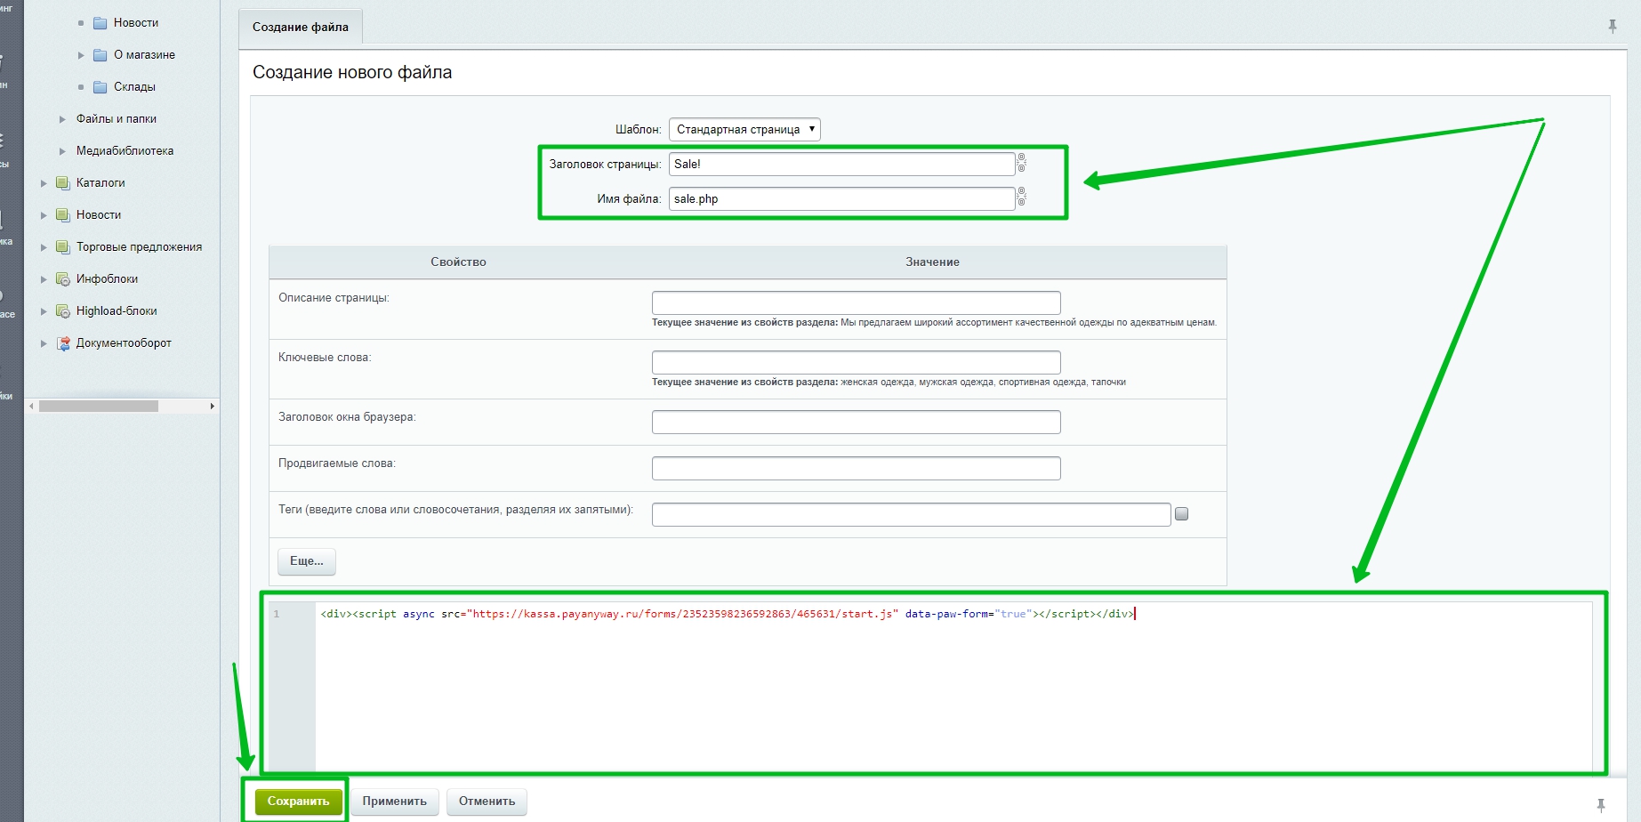Open Склады item in tree
The width and height of the screenshot is (1641, 822).
point(134,87)
